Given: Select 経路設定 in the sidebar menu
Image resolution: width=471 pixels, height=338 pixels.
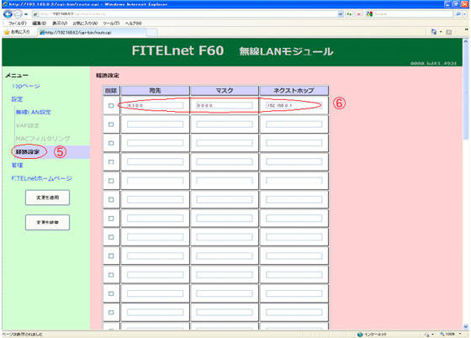Looking at the screenshot, I should coord(28,152).
